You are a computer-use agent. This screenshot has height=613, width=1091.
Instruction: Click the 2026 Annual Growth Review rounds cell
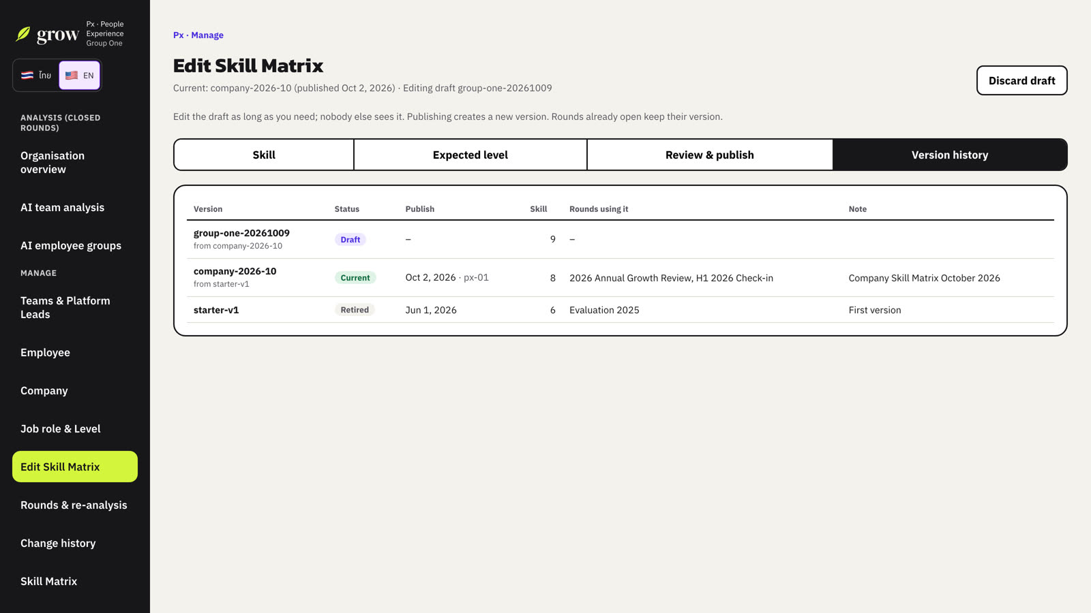pyautogui.click(x=671, y=278)
